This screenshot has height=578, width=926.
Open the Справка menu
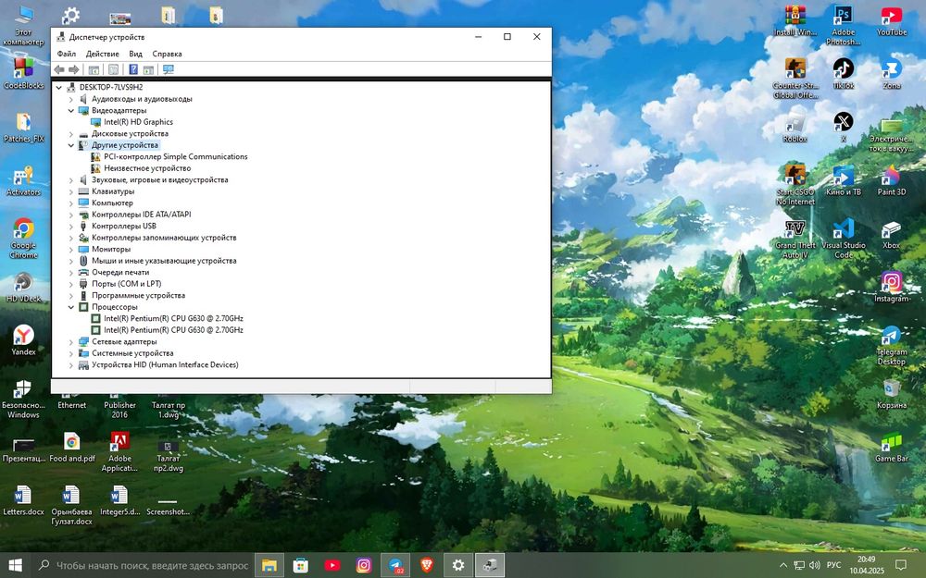167,54
